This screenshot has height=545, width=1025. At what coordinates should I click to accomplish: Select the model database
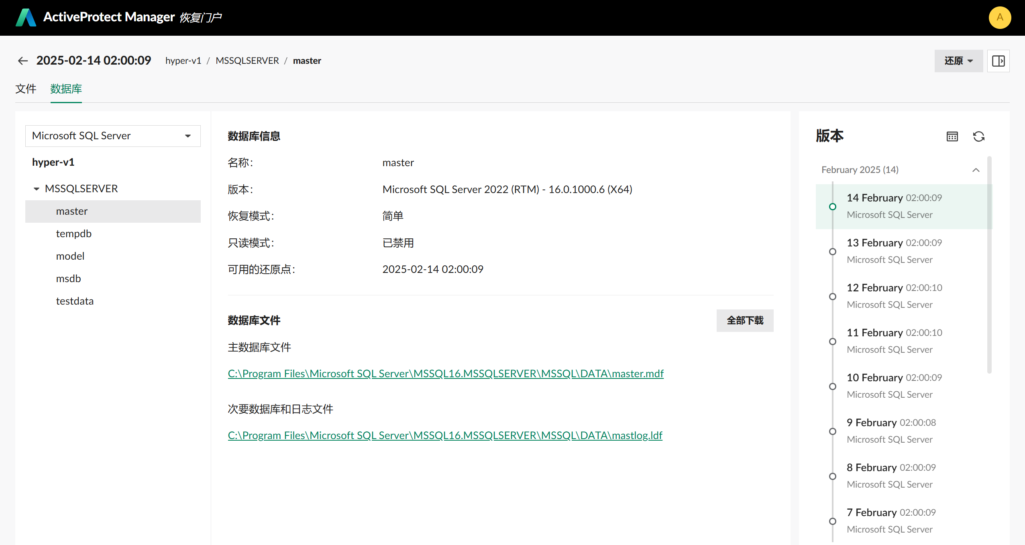pyautogui.click(x=113, y=256)
